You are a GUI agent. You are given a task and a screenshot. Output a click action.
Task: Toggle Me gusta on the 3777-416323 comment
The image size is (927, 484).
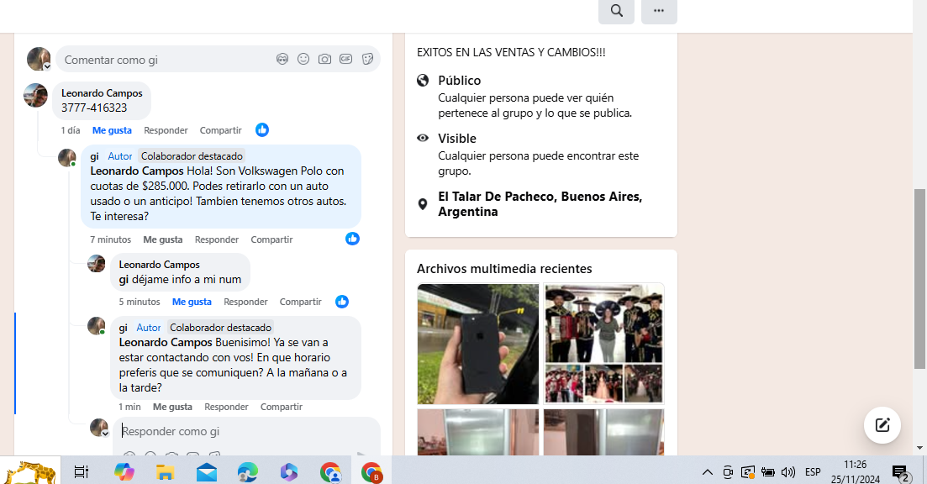pos(112,130)
